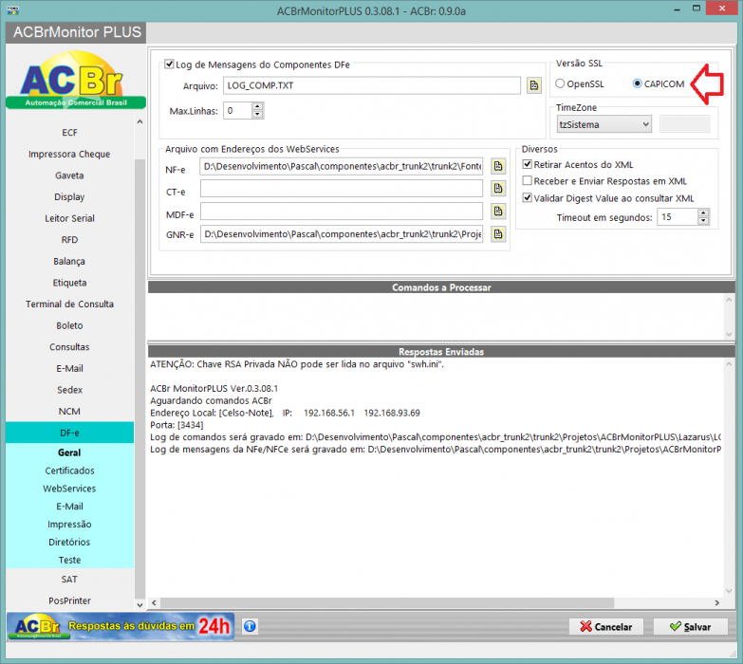Image resolution: width=743 pixels, height=664 pixels.
Task: Open the Sedex section
Action: tap(69, 390)
